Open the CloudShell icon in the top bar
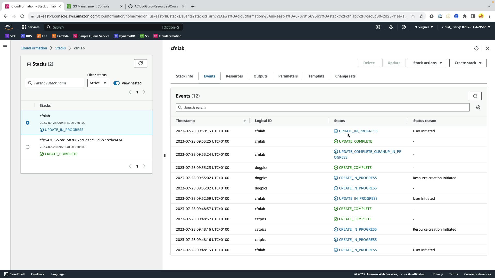 coord(378,27)
